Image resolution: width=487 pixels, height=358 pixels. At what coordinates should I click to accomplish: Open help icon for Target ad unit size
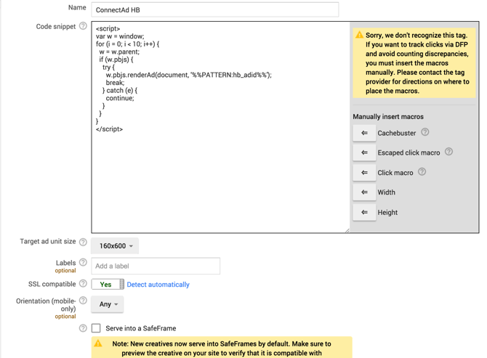click(x=83, y=242)
